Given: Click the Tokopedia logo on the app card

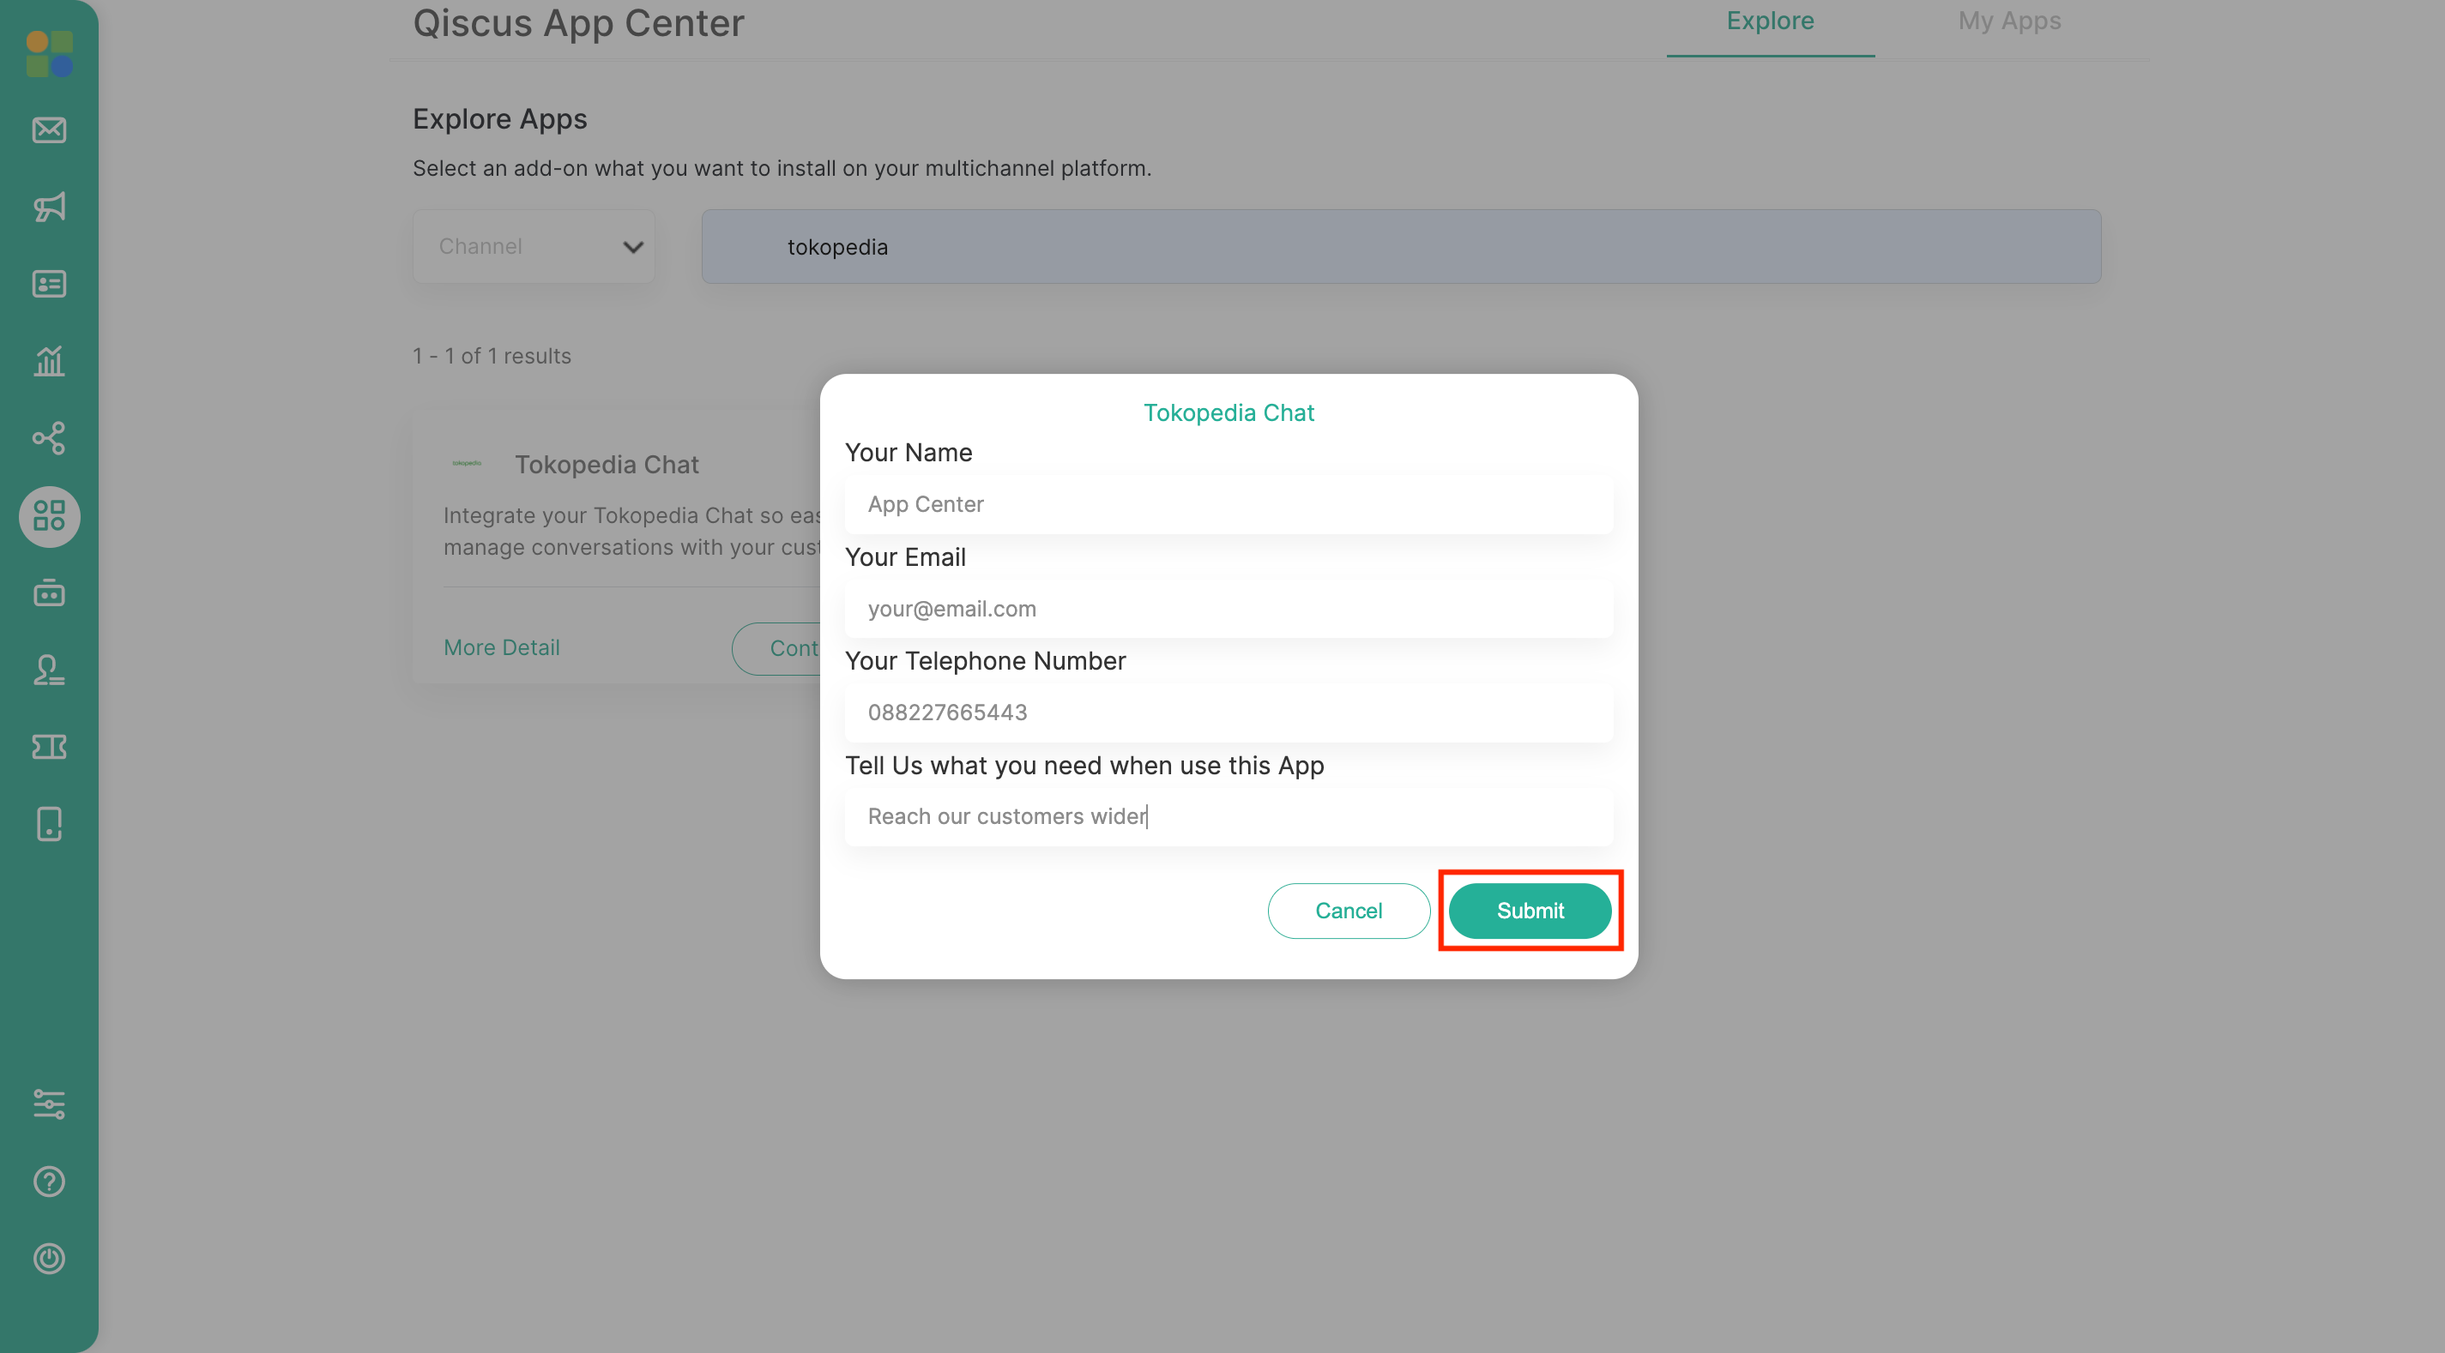Looking at the screenshot, I should click(467, 463).
